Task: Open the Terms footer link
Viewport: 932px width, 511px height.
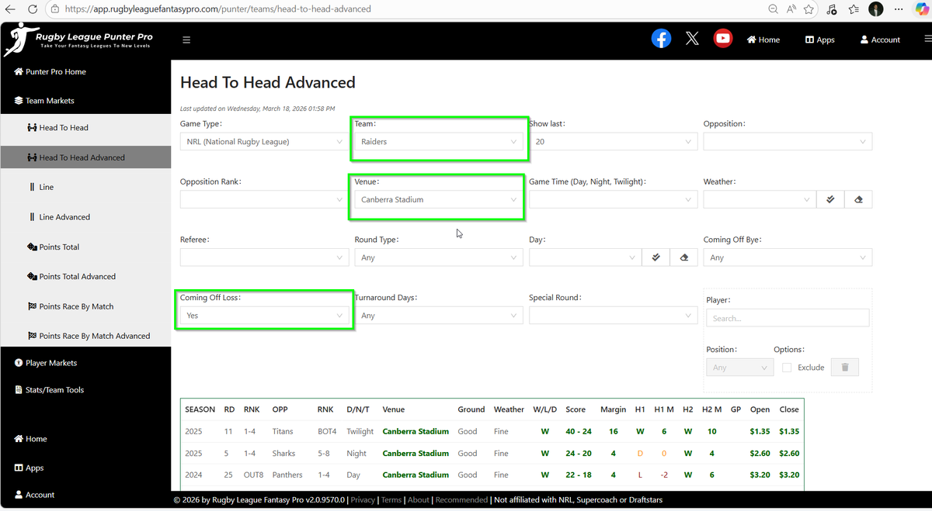Action: pyautogui.click(x=391, y=500)
